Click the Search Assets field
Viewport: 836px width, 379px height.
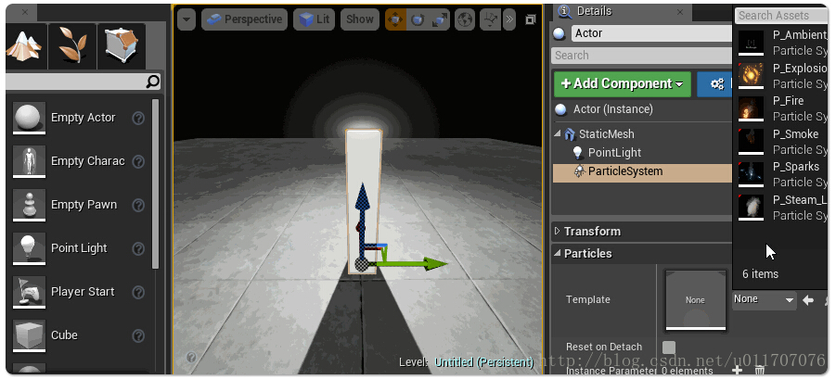781,16
